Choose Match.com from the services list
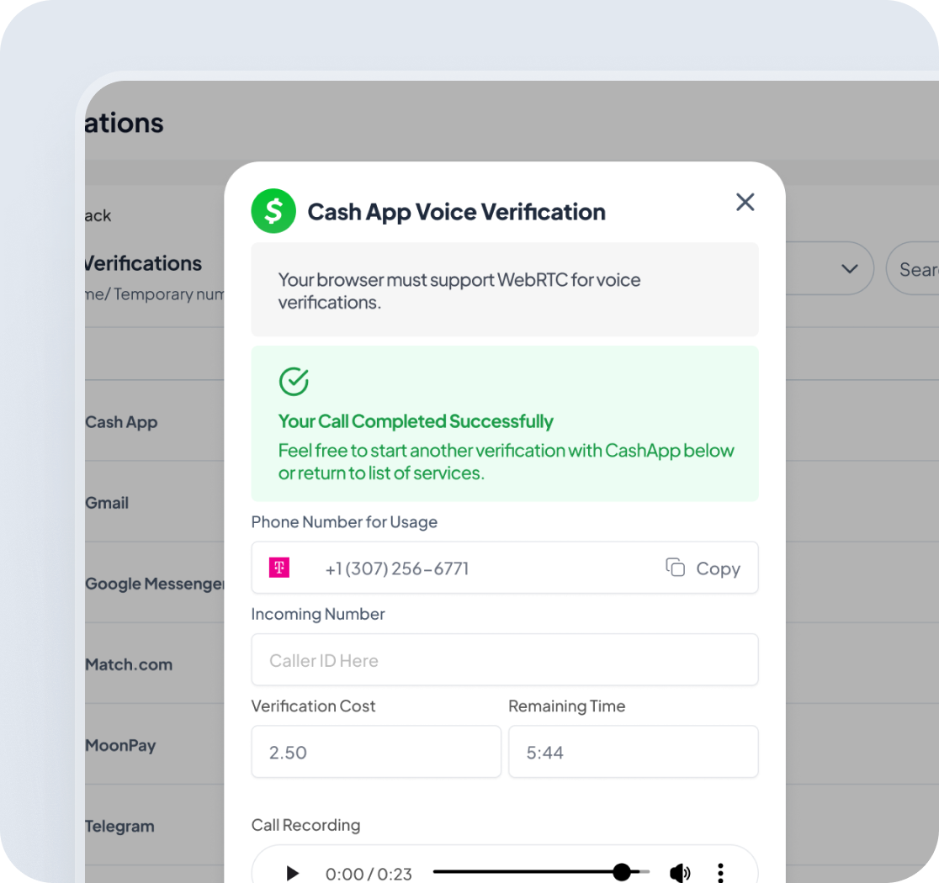This screenshot has width=939, height=883. tap(129, 664)
